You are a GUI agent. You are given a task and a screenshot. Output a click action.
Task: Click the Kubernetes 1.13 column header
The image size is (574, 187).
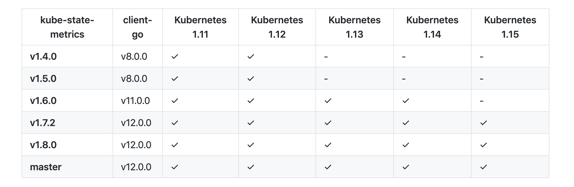(354, 27)
